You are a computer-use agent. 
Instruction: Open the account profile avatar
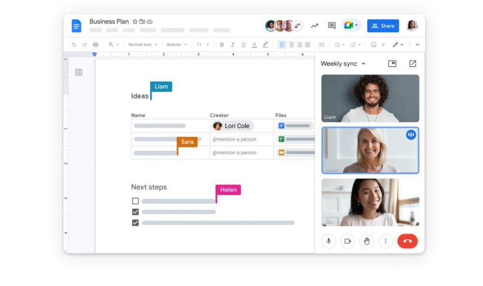(x=412, y=26)
